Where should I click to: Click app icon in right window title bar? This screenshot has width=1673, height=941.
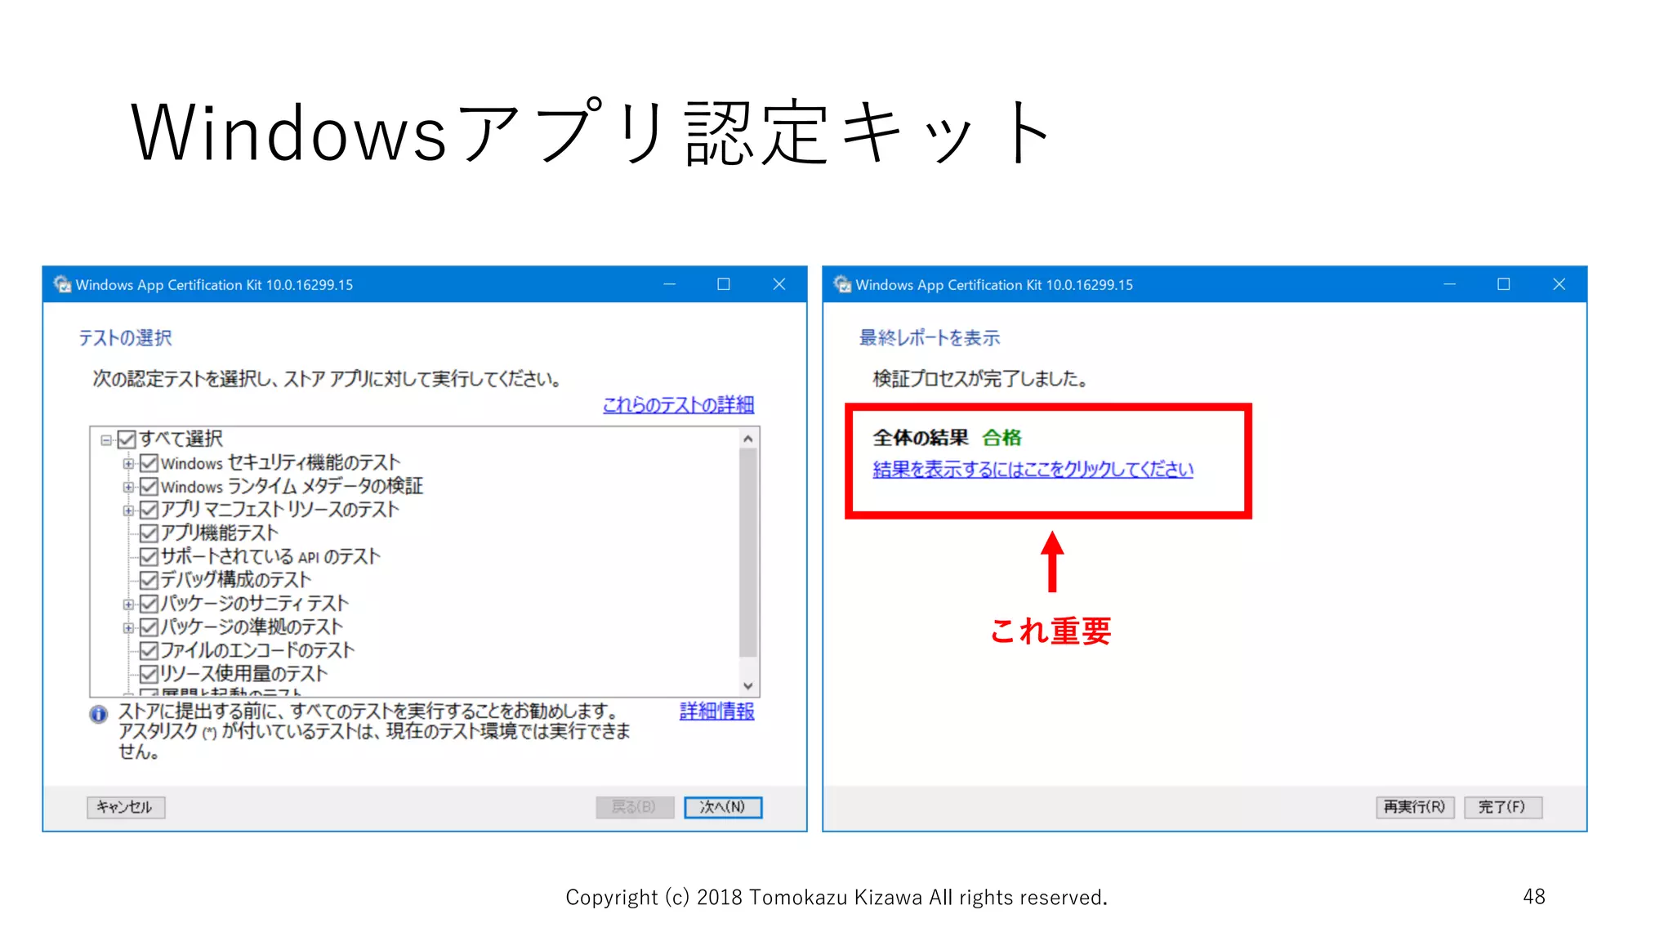[842, 284]
